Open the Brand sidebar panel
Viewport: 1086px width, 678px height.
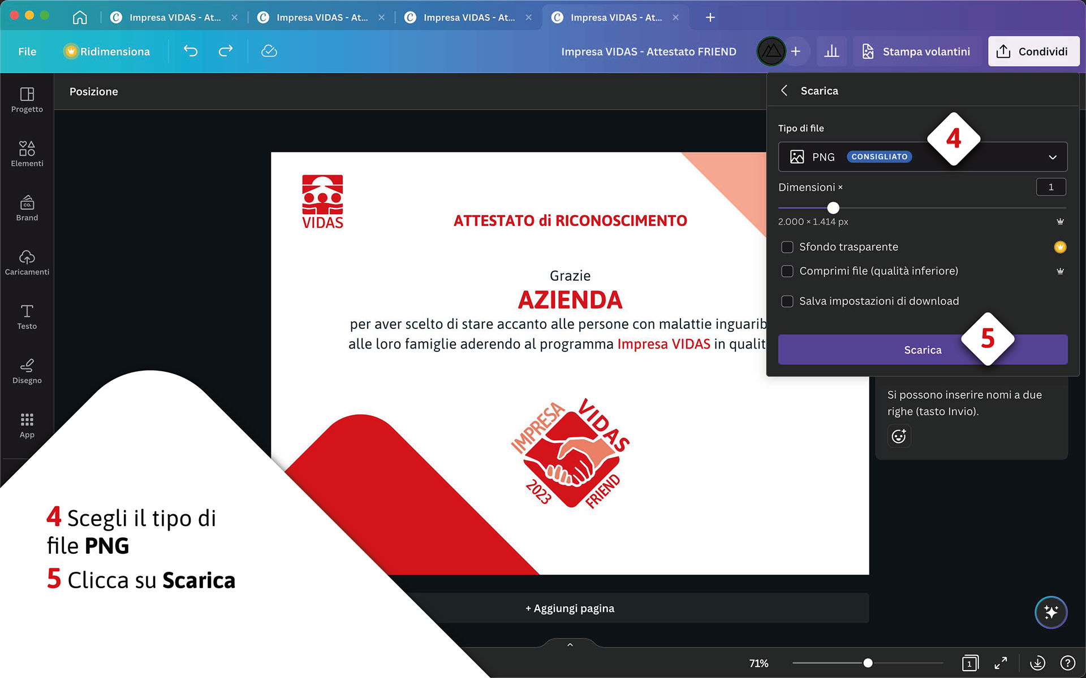27,208
